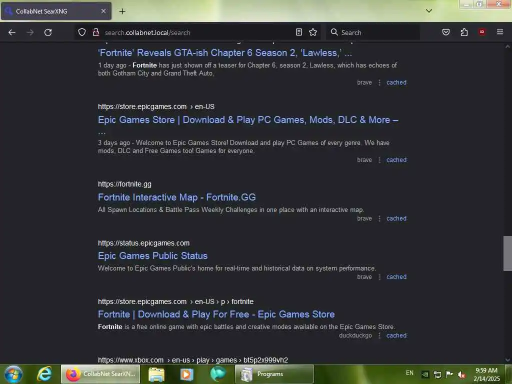Open Fortnite Download & Play For Free result
512x384 pixels.
[x=216, y=314]
